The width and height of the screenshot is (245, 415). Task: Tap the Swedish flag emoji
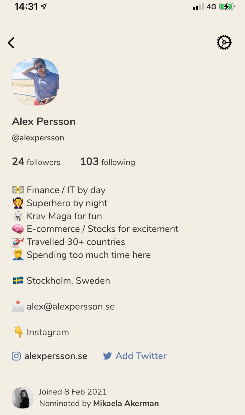click(x=18, y=281)
